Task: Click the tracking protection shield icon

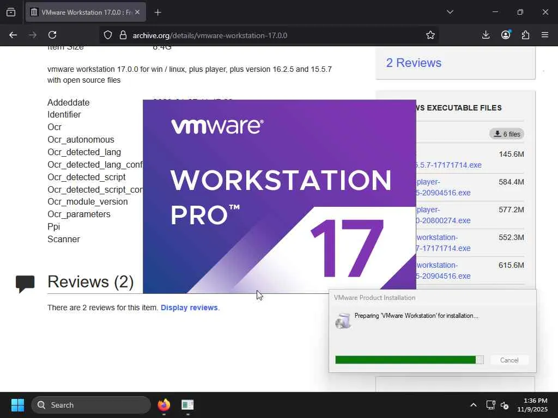Action: pos(108,35)
